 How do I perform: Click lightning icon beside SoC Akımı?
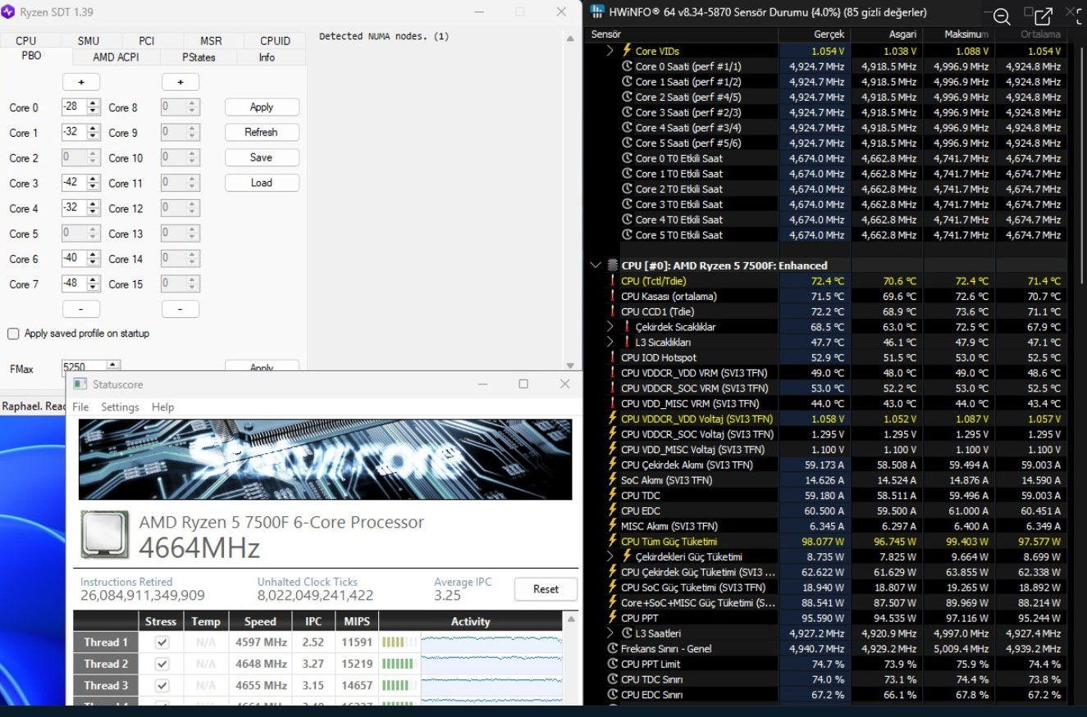(x=612, y=480)
